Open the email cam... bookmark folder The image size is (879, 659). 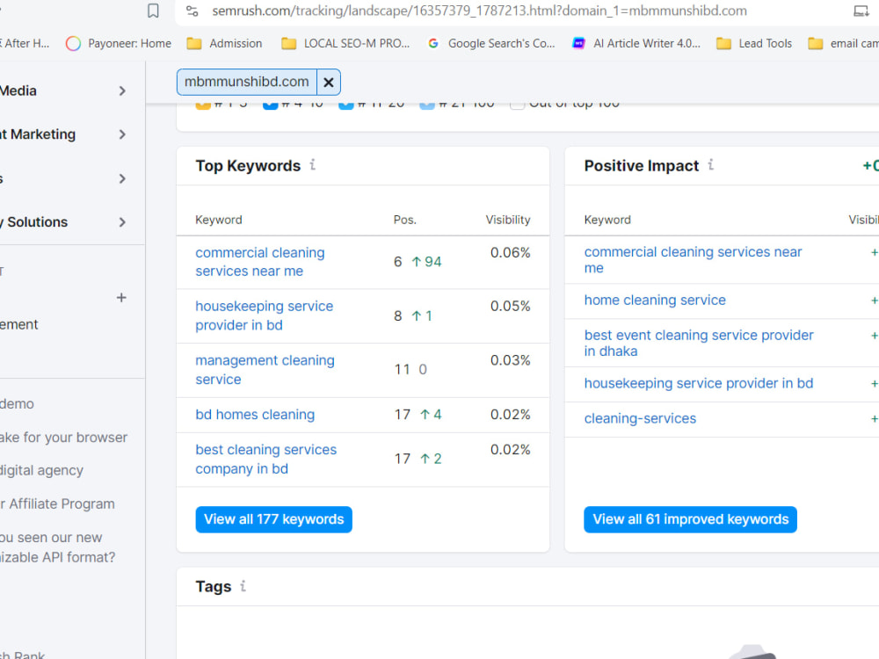click(x=843, y=43)
